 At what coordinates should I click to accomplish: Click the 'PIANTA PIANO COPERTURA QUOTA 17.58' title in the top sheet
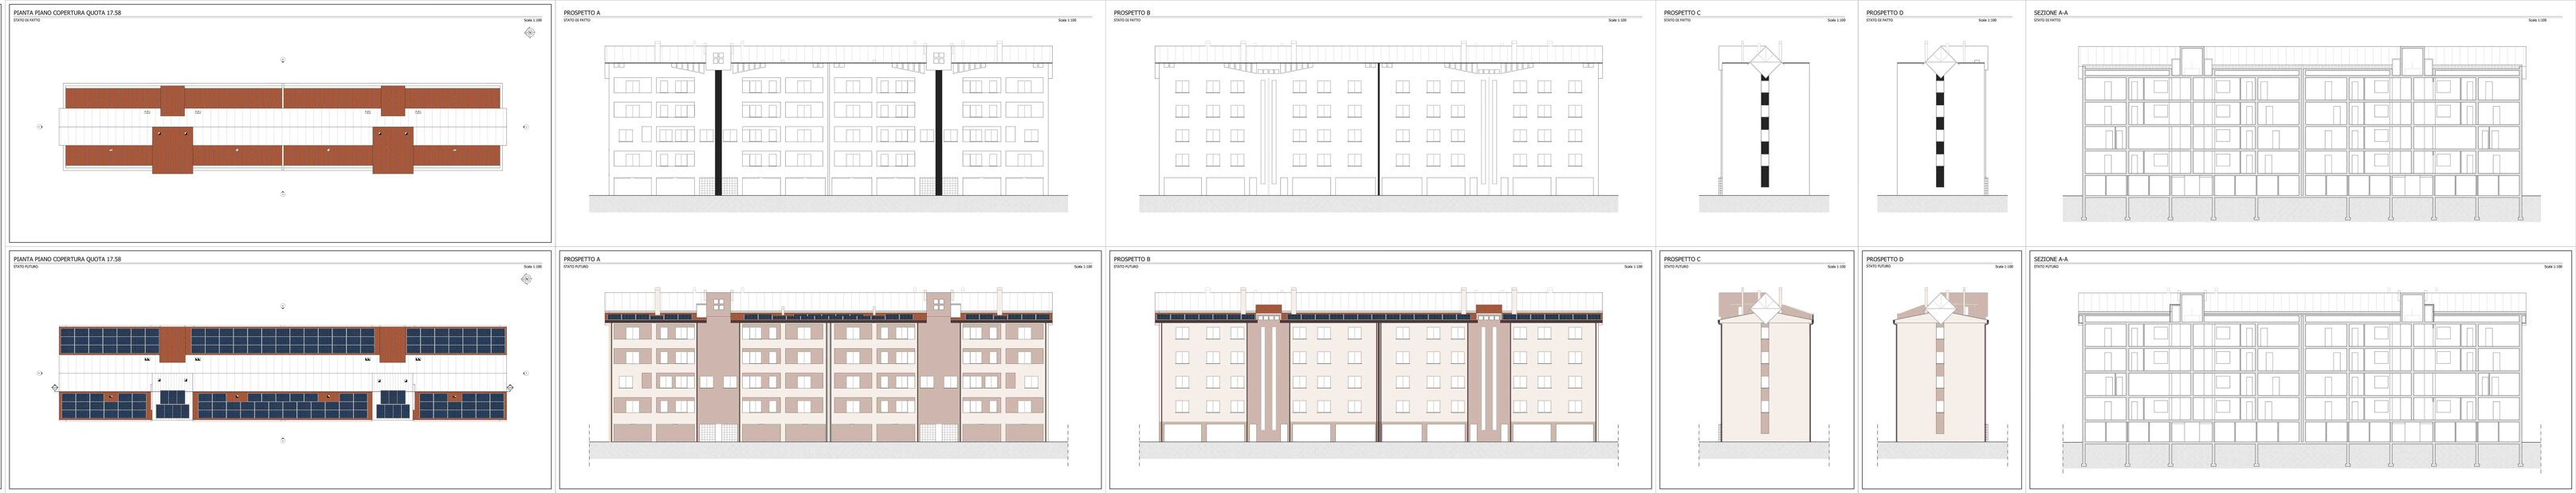(67, 13)
